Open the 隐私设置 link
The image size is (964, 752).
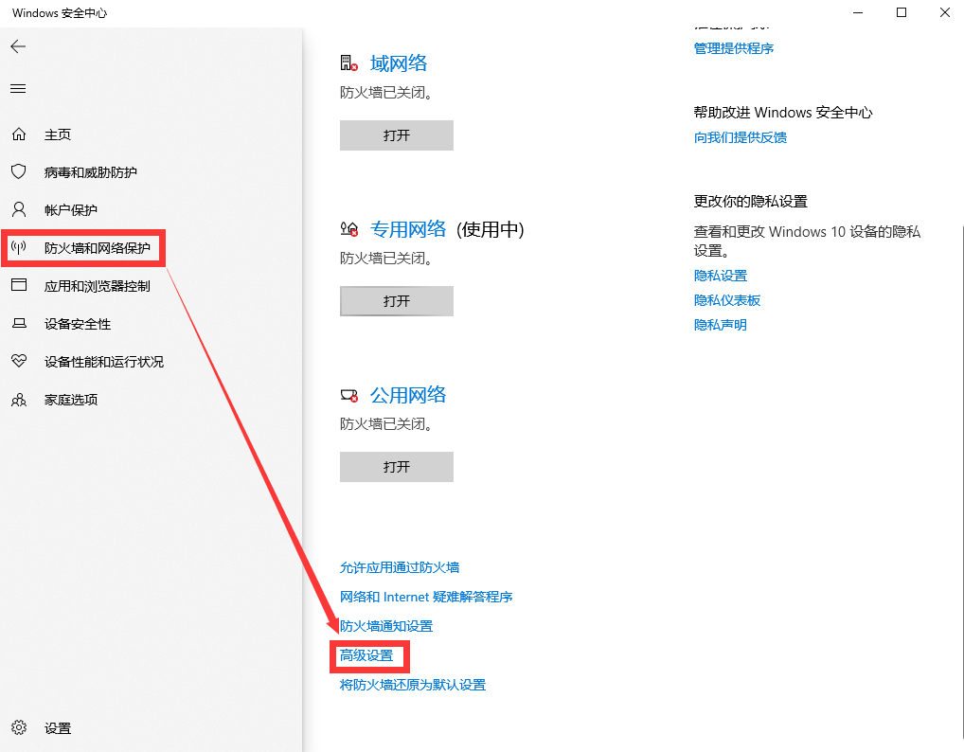point(721,277)
